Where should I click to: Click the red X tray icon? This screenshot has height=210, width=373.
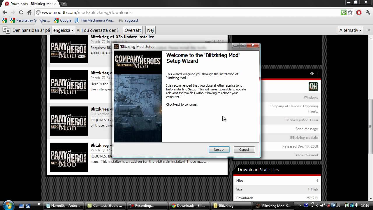pos(328,205)
